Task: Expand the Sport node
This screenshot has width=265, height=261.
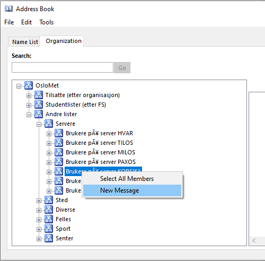Action: pyautogui.click(x=39, y=230)
